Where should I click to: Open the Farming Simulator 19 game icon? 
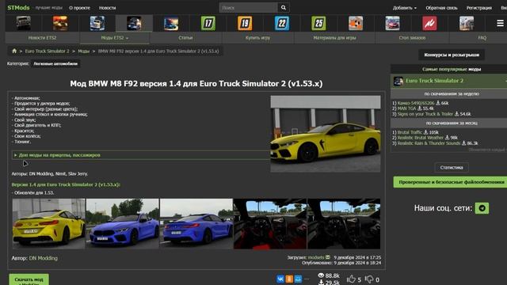(x=245, y=23)
